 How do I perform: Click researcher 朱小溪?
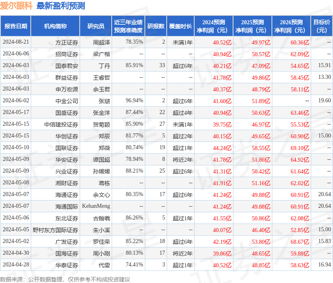102,230
